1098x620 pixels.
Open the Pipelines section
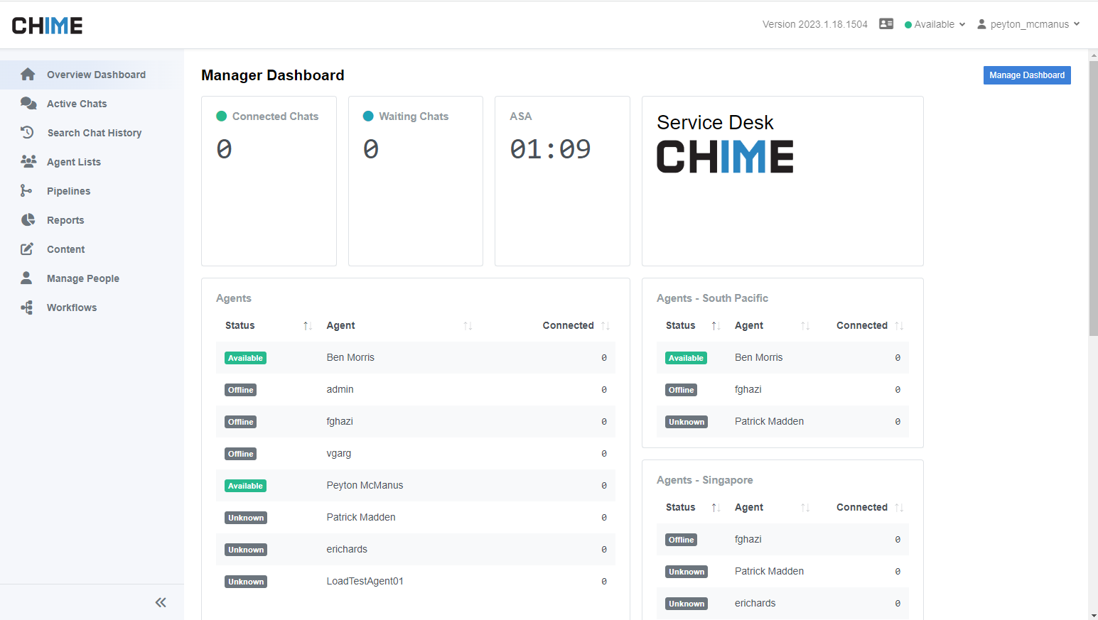[x=92, y=191]
